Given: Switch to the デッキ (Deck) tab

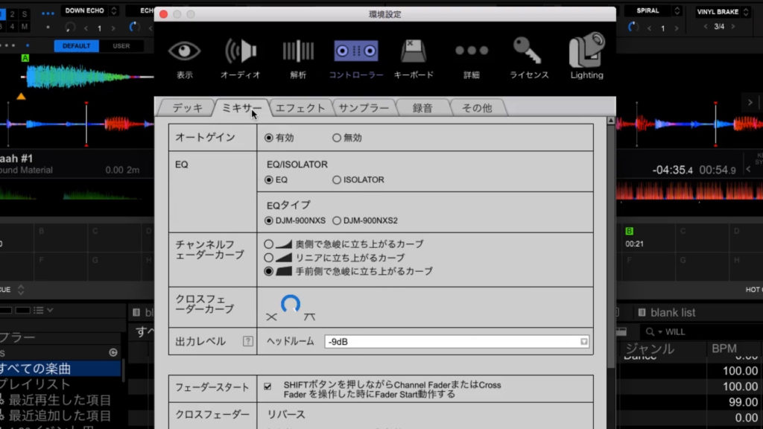Looking at the screenshot, I should point(187,108).
